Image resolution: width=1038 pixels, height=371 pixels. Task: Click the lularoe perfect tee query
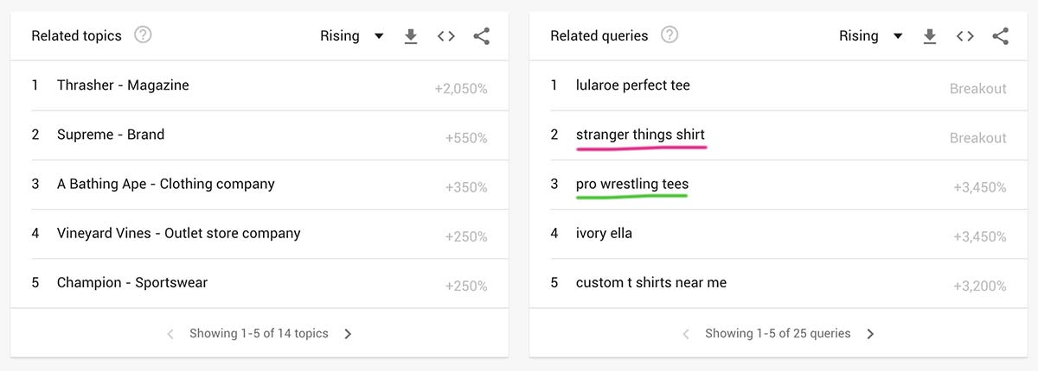tap(632, 85)
